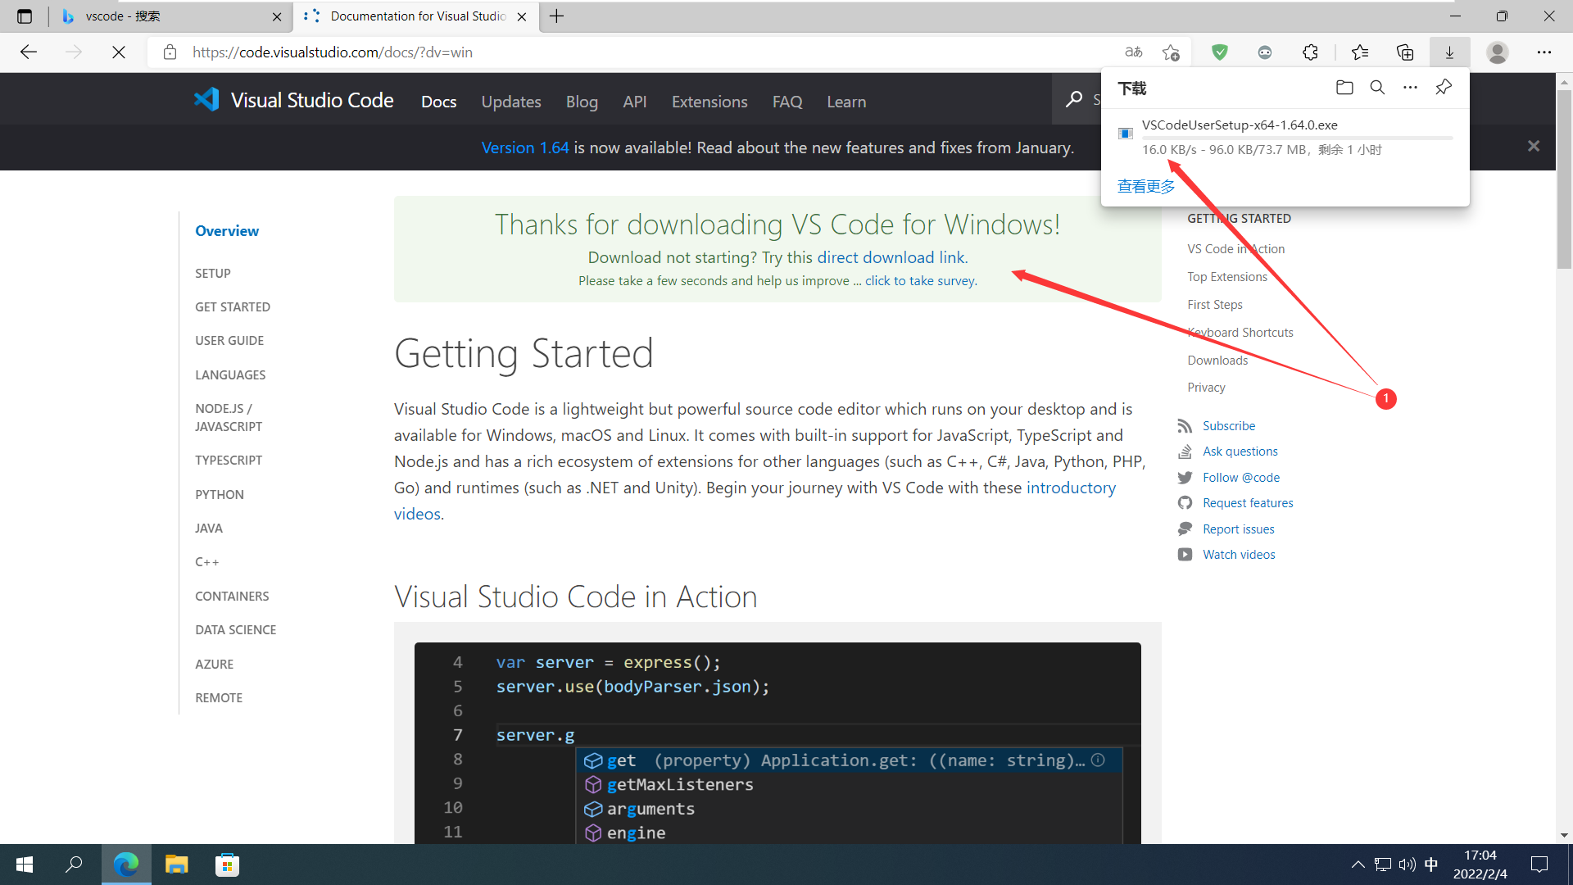The height and width of the screenshot is (885, 1573).
Task: Open the translate page icon
Action: [1134, 52]
